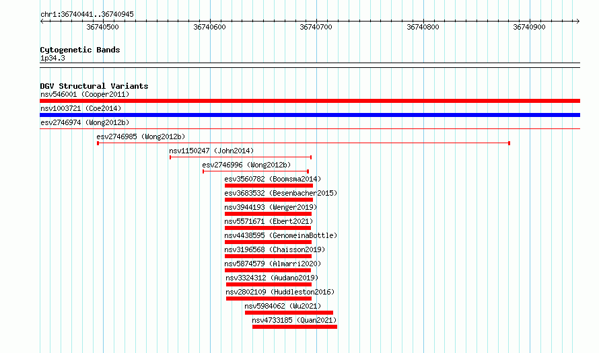Click the nsv546001 (Cooper2011) variant label
599x353 pixels.
click(85, 94)
